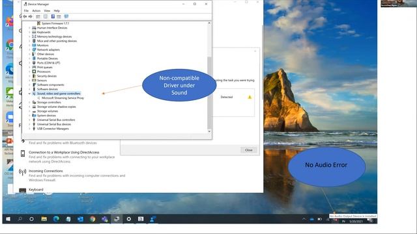Viewport: 417px width, 234px height.
Task: Expand Human Interface Devices node
Action: [29, 28]
